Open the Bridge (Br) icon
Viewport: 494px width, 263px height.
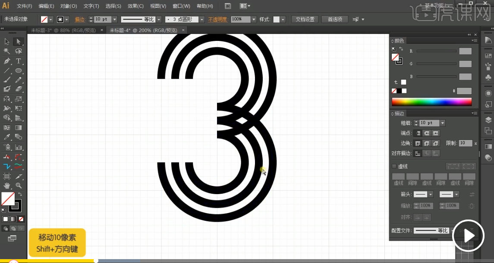[228, 6]
